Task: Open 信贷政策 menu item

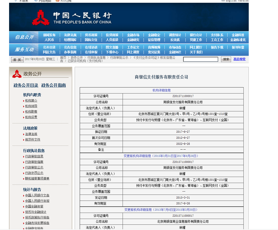Action: (112, 35)
